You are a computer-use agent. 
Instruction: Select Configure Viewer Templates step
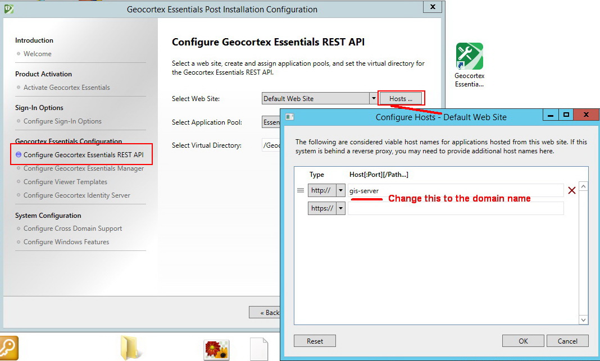coord(65,182)
